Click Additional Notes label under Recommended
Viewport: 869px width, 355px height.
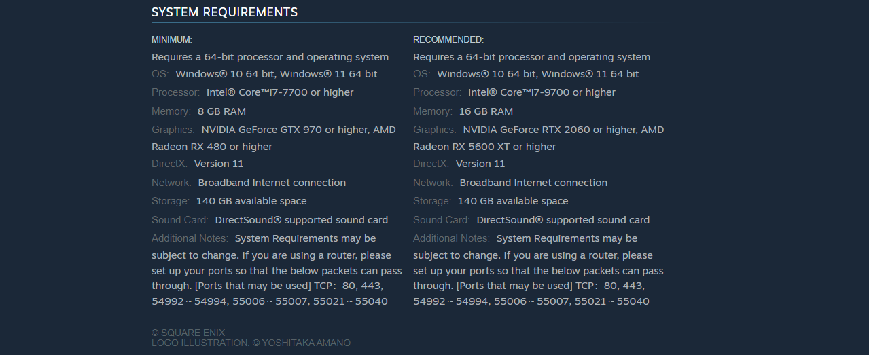pos(451,238)
